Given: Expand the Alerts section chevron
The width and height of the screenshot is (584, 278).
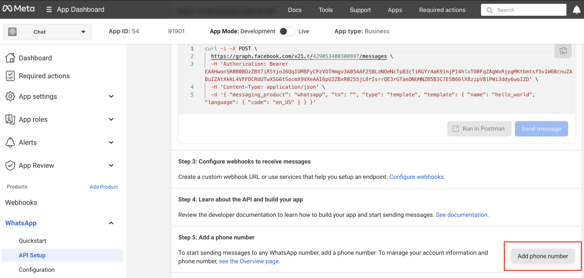Looking at the screenshot, I should (111, 142).
